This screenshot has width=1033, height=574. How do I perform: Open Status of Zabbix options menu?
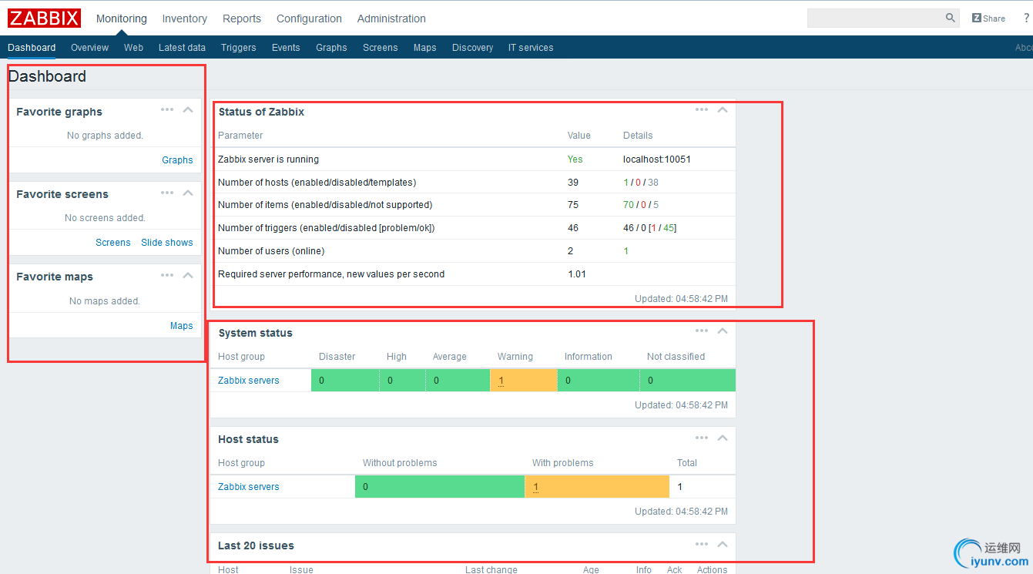[x=702, y=109]
